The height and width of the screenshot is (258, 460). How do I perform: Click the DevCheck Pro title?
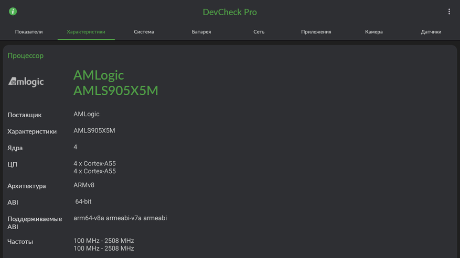[230, 12]
